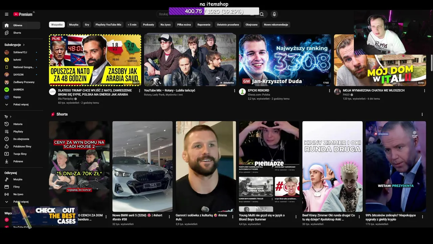Screen dimensions: 433x244
Task: Open Muzyka under Odkrywaj
Action: (x=21, y=179)
